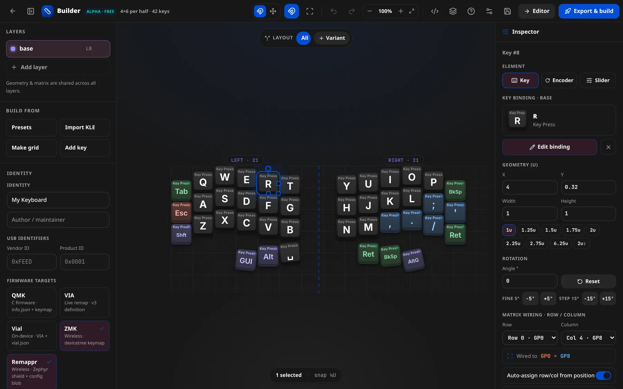The width and height of the screenshot is (623, 389).
Task: Click Add layer
Action: [x=58, y=67]
